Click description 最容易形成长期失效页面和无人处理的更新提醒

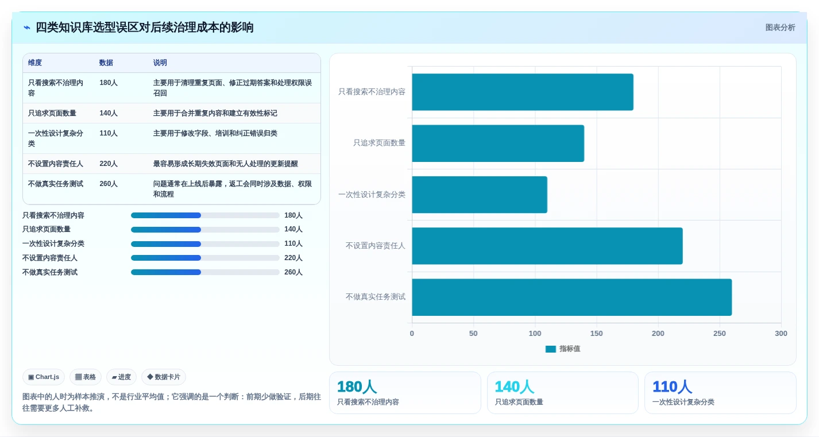pyautogui.click(x=226, y=164)
